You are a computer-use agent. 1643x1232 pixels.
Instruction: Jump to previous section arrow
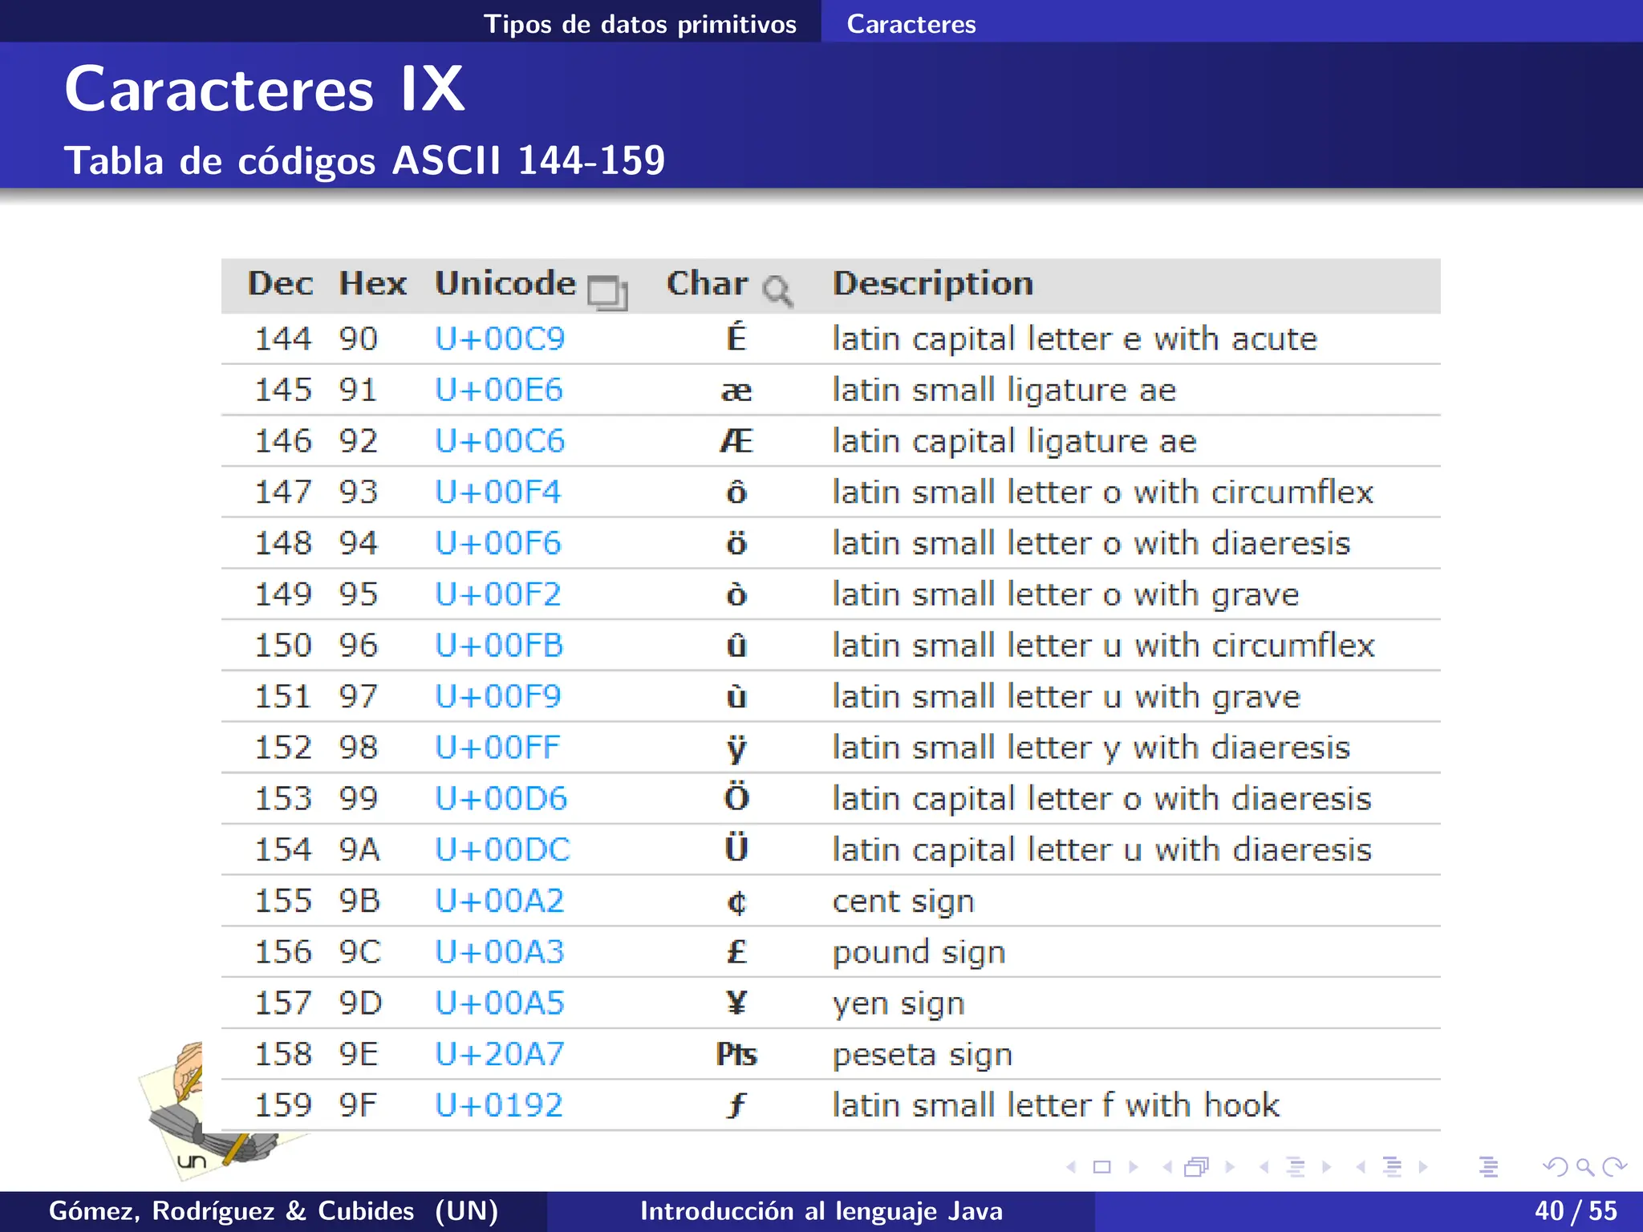tap(1361, 1167)
